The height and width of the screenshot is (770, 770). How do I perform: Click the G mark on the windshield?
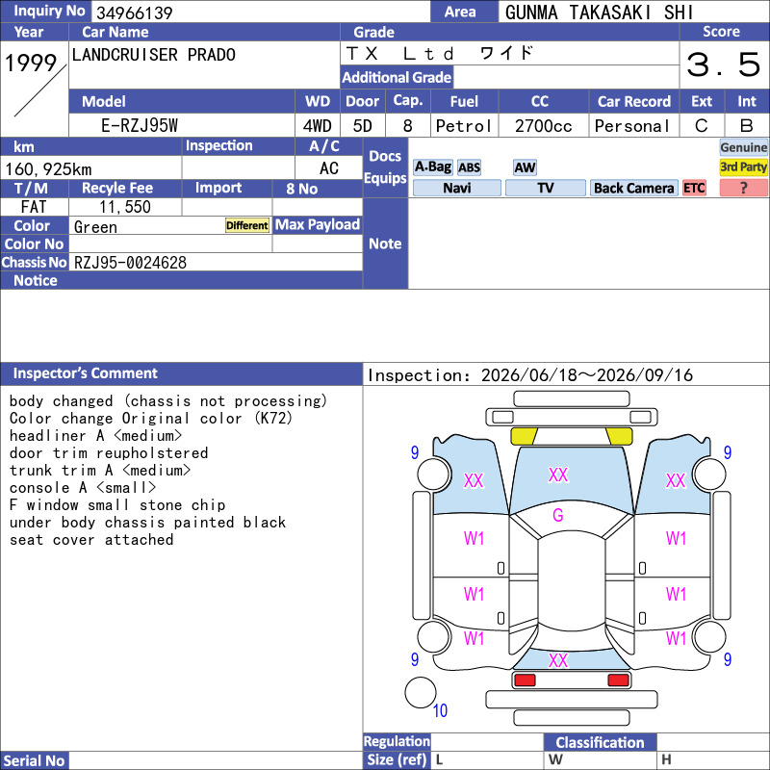pyautogui.click(x=558, y=515)
